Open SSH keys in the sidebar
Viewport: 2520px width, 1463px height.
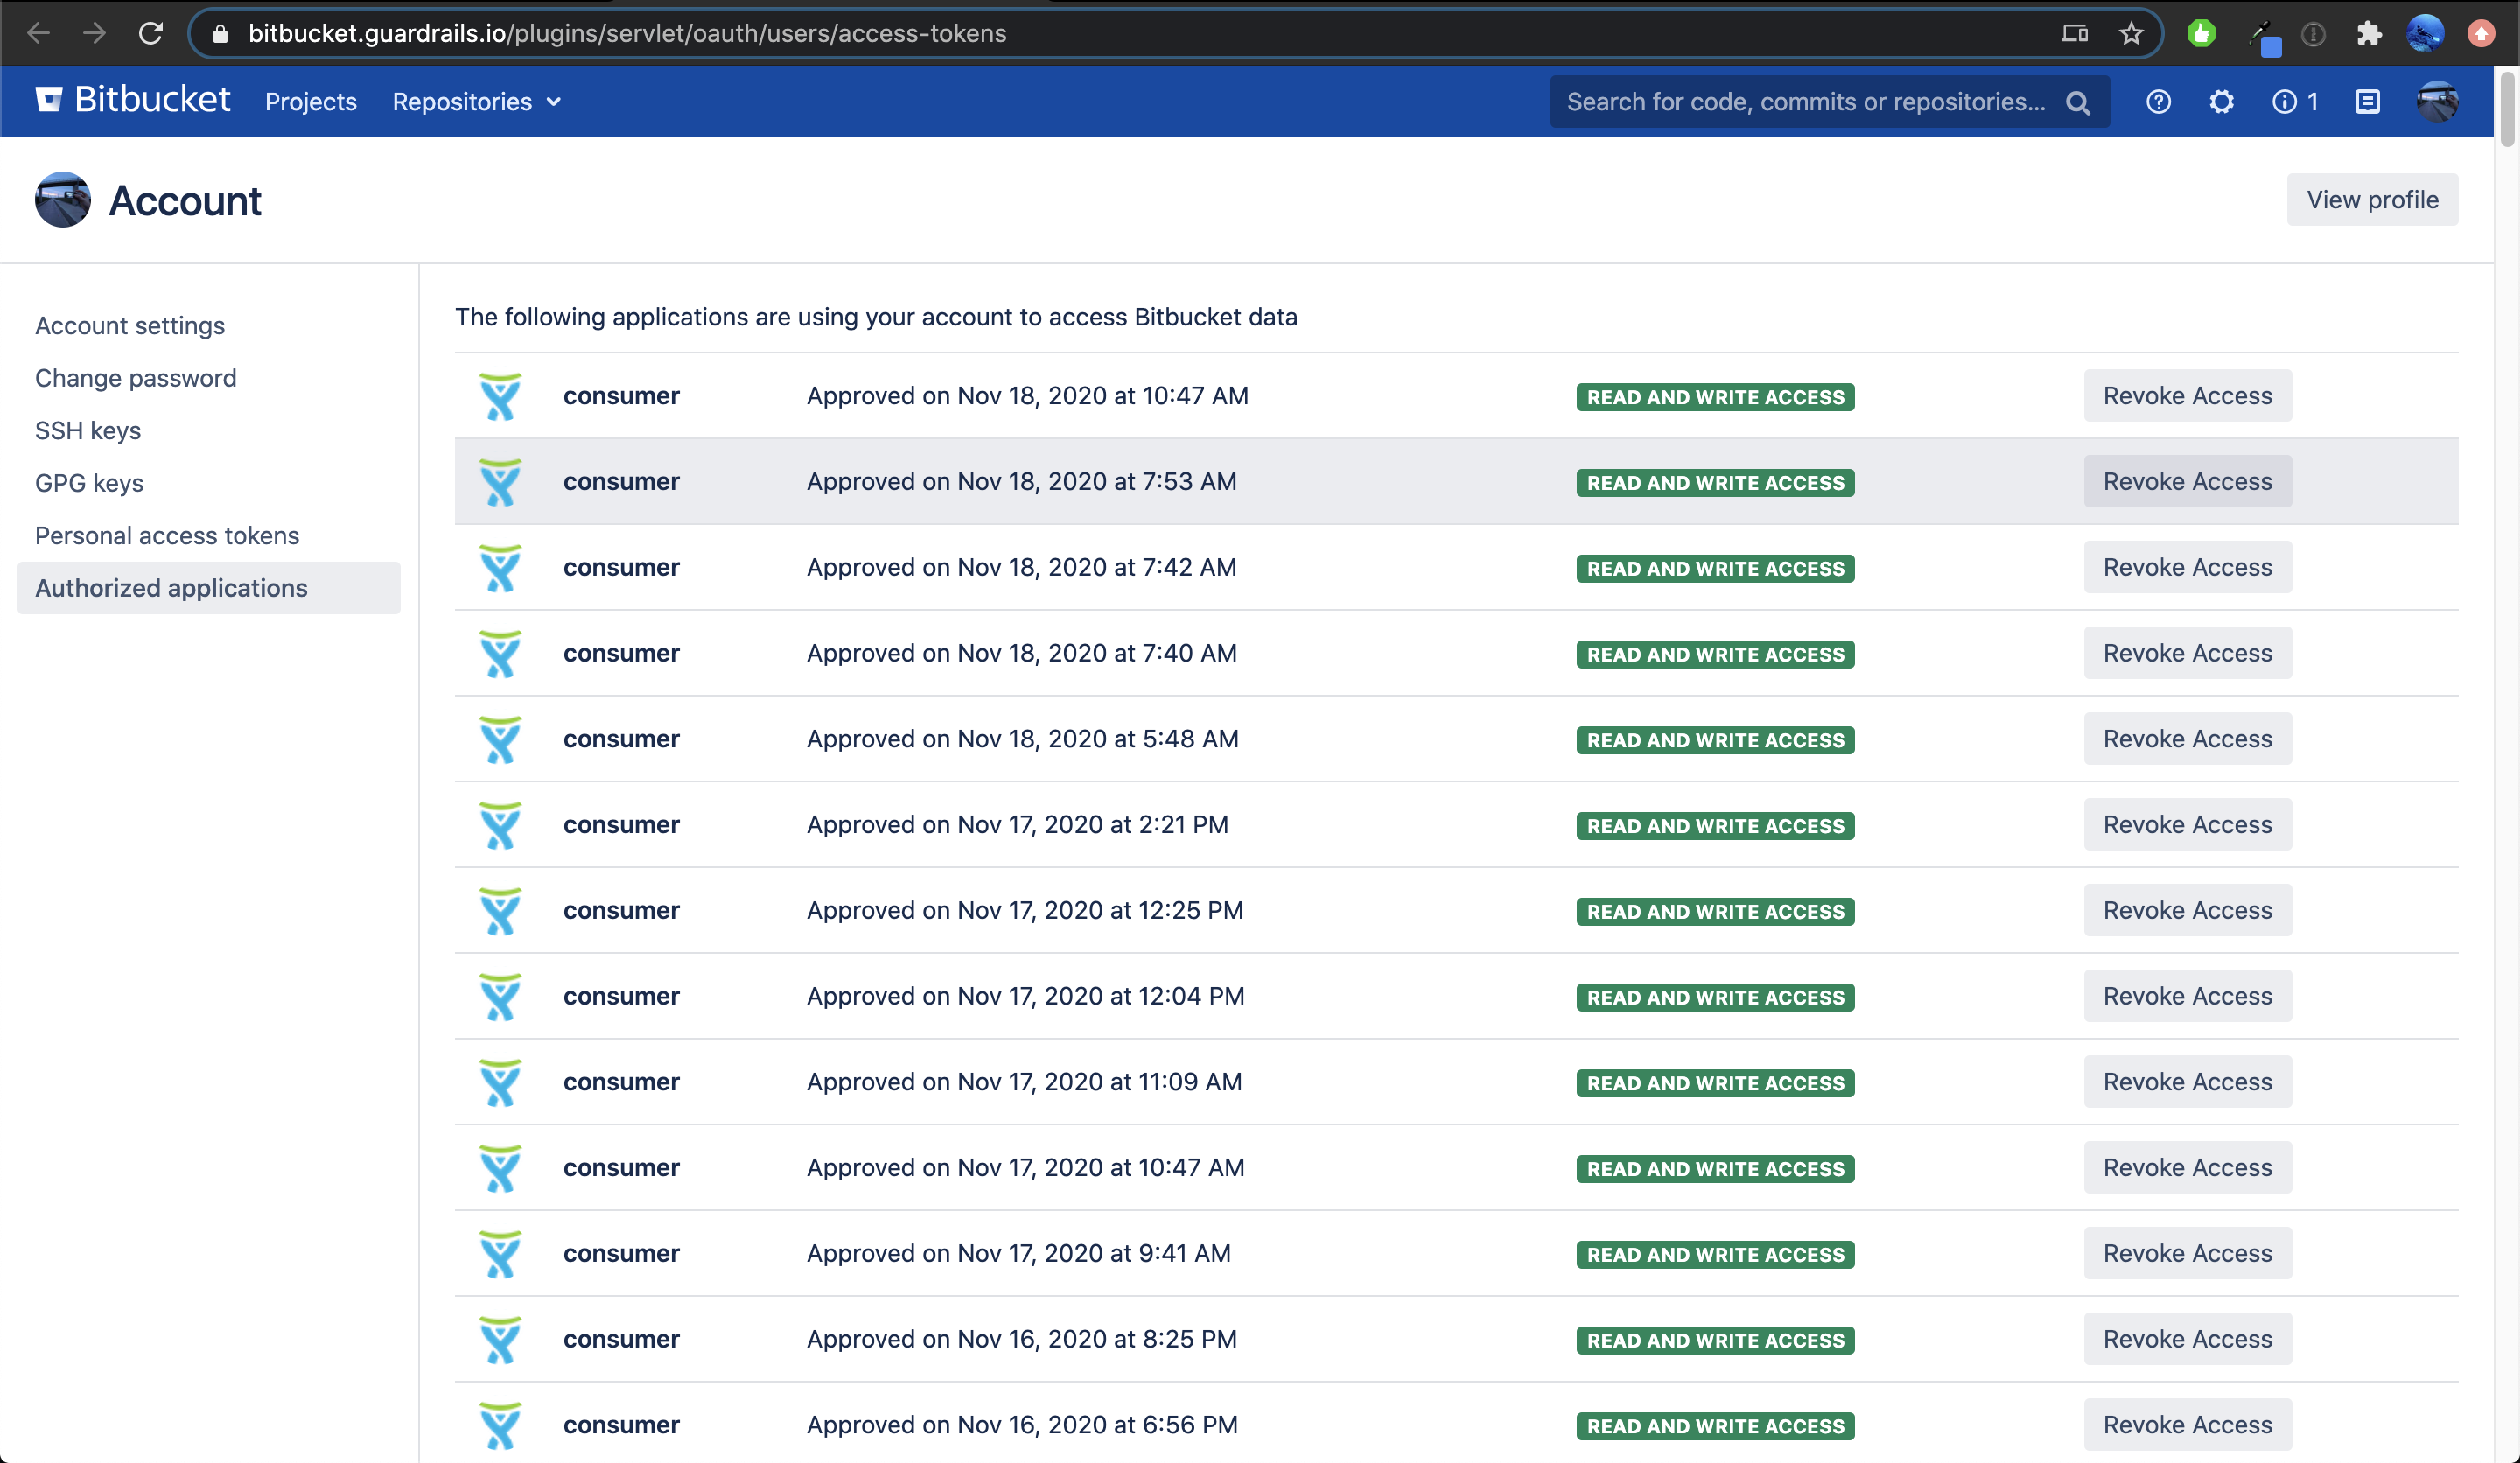[x=88, y=430]
